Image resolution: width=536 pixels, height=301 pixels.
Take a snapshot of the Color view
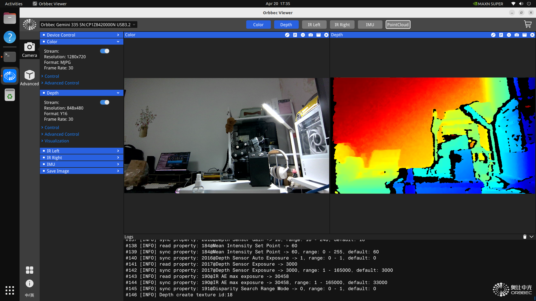click(x=311, y=35)
